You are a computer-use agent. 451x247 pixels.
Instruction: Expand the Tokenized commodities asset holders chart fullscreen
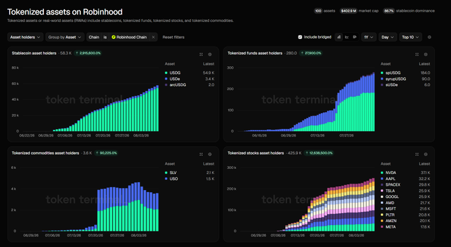201,154
